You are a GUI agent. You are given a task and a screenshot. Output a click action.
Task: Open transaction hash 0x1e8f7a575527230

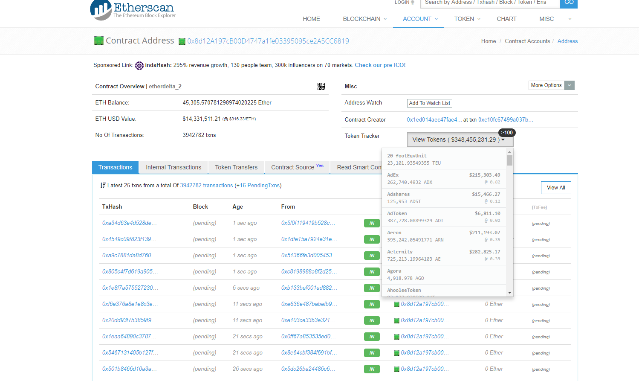coord(130,288)
